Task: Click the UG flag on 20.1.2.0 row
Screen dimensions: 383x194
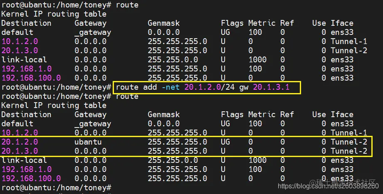Action: pyautogui.click(x=225, y=142)
